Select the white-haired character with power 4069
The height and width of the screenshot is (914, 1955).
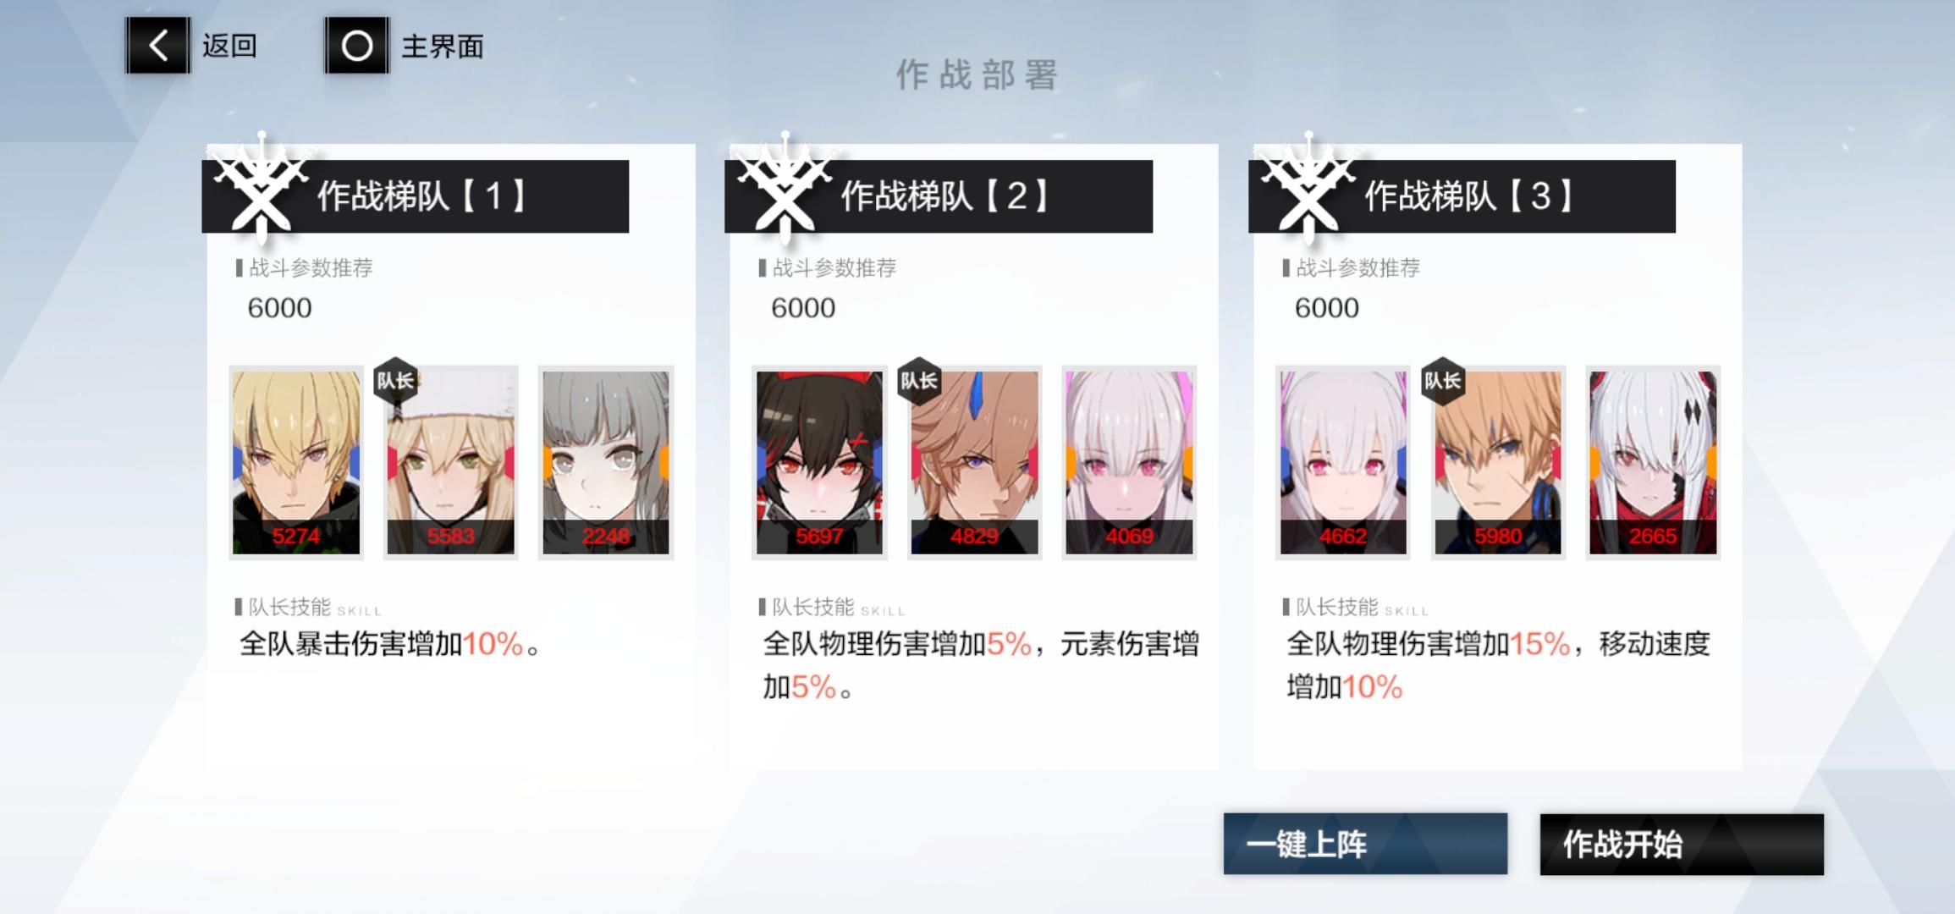click(x=1129, y=463)
